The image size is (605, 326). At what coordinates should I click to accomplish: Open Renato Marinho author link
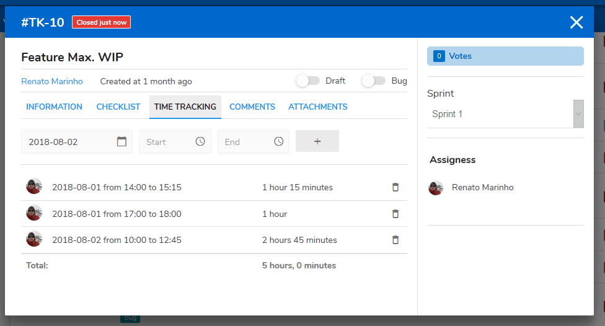(x=52, y=82)
